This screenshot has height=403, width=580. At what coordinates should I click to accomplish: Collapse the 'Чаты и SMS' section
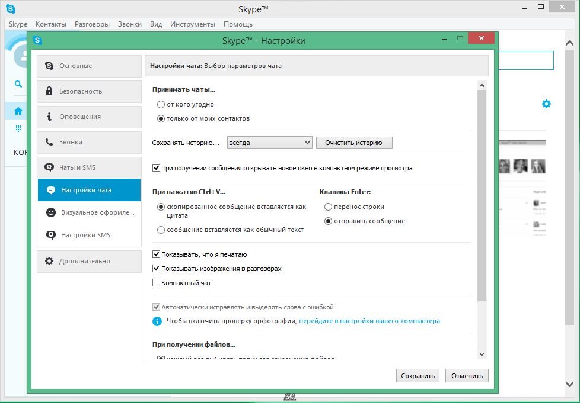89,167
